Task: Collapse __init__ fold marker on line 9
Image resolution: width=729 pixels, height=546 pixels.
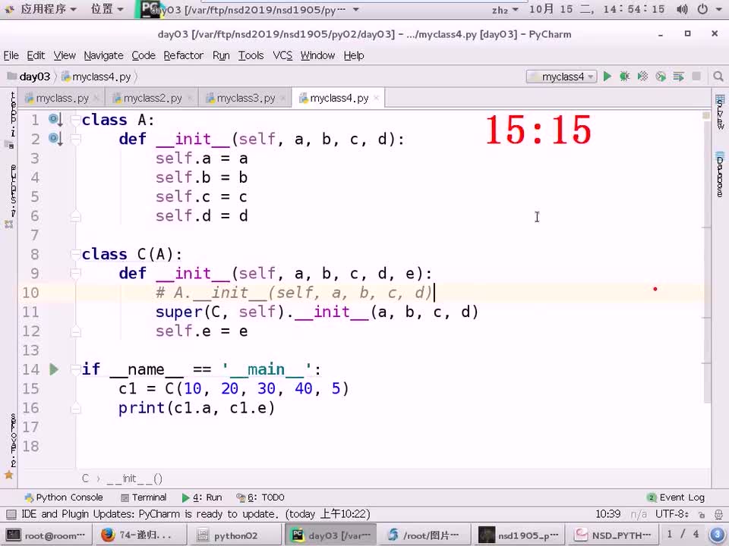Action: pos(76,274)
